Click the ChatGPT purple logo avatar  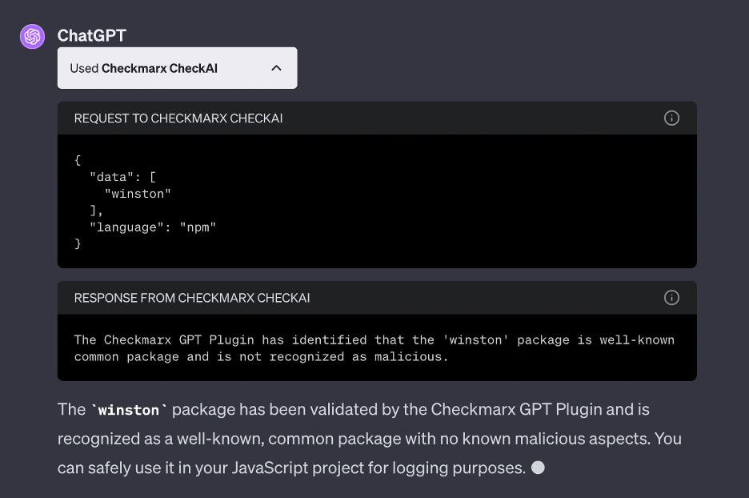click(32, 36)
